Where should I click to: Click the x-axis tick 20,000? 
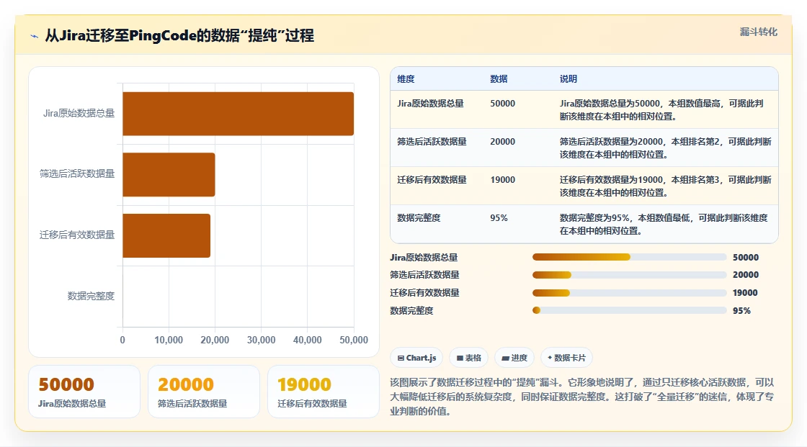point(215,340)
